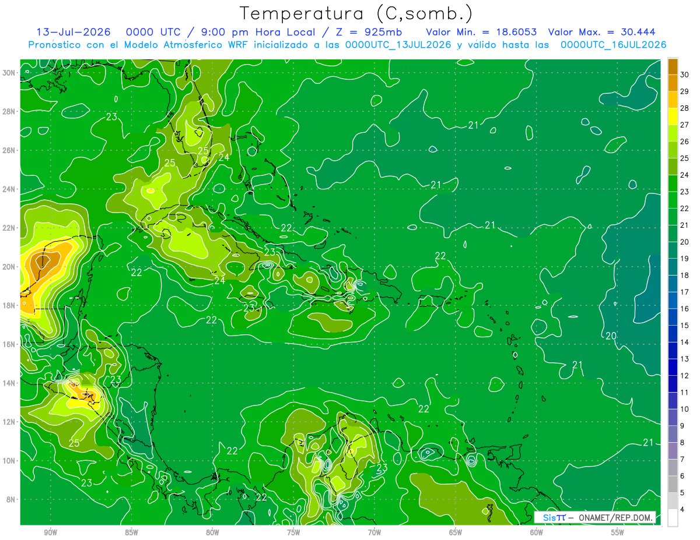The height and width of the screenshot is (540, 700).
Task: Click the longitude axis label "65W"
Action: pos(456,532)
